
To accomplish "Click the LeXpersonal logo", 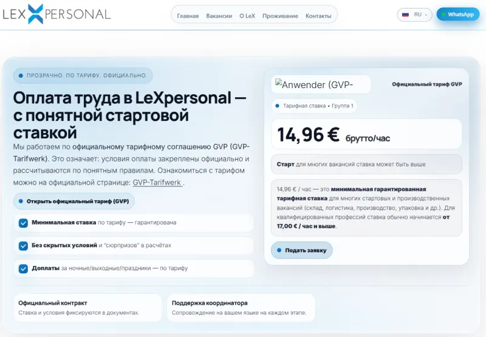I will pyautogui.click(x=56, y=14).
